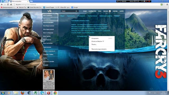The width and height of the screenshot is (169, 95).
Task: Click the VK 'Поиск' search field
Action: click(70, 11)
